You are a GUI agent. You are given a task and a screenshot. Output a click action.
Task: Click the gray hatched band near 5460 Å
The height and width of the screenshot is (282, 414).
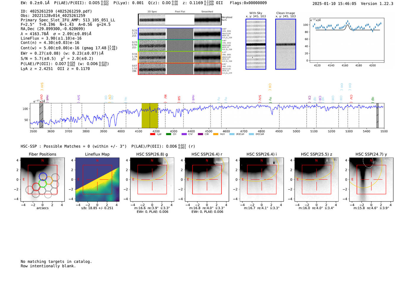coord(377,115)
